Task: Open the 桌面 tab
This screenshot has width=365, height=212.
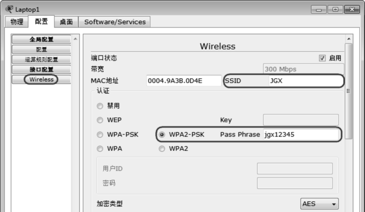Action: tap(66, 22)
